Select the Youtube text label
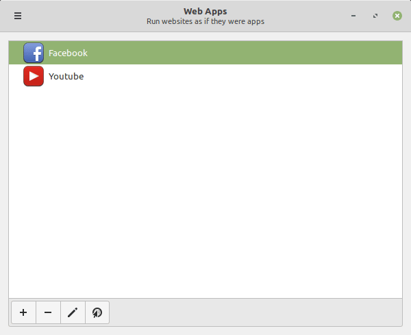Screen dimensions: 411x335 pos(66,76)
